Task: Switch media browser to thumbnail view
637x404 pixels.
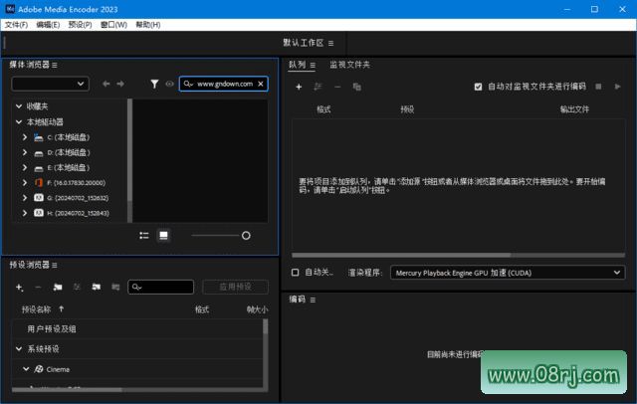Action: coord(163,236)
